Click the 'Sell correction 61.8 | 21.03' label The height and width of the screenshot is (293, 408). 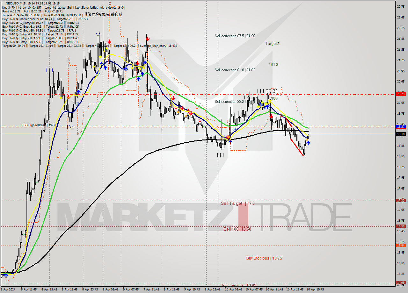[235, 70]
